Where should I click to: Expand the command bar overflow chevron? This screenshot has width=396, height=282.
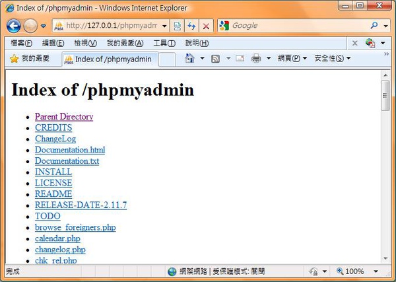tap(386, 53)
